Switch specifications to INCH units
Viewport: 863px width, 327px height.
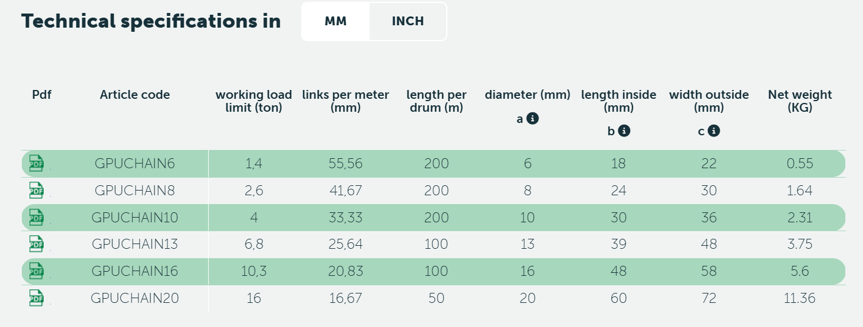pos(408,22)
